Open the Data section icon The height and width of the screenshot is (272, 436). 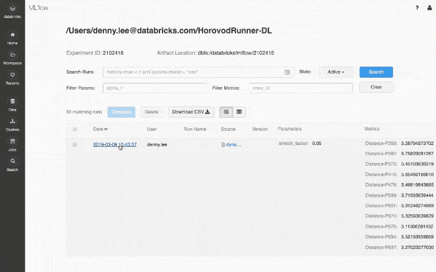[12, 101]
